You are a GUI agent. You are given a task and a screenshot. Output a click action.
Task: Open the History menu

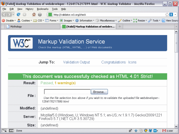click(30, 9)
